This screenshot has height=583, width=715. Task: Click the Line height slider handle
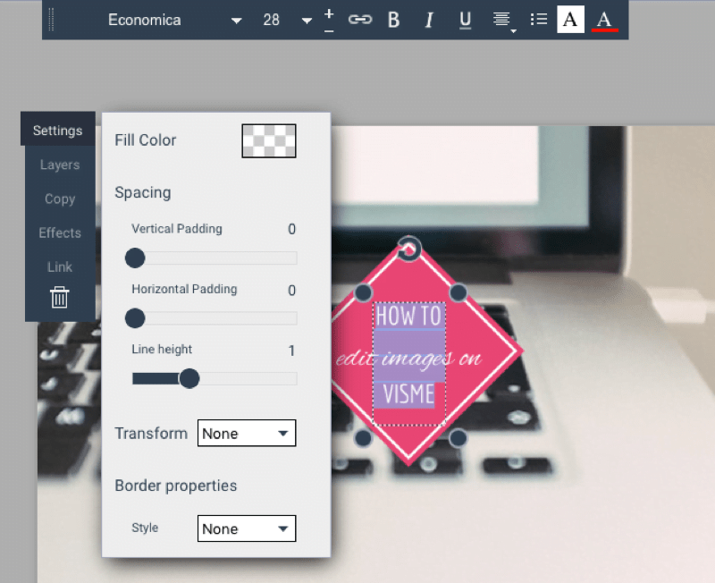click(189, 378)
